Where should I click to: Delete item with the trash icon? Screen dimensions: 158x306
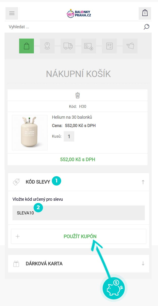click(x=78, y=95)
